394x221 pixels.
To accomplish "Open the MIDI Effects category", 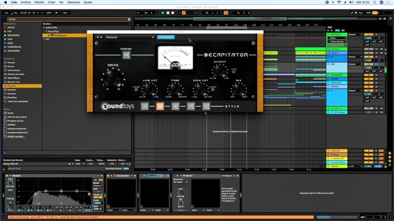I will tap(14, 78).
